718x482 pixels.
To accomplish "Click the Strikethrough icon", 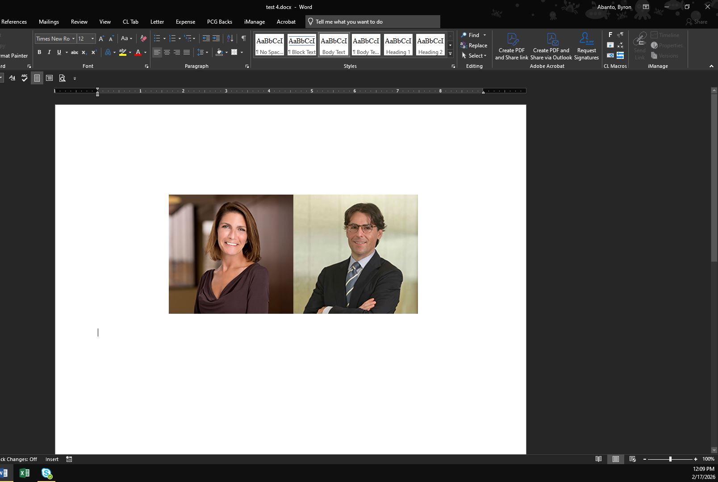I will tap(75, 52).
